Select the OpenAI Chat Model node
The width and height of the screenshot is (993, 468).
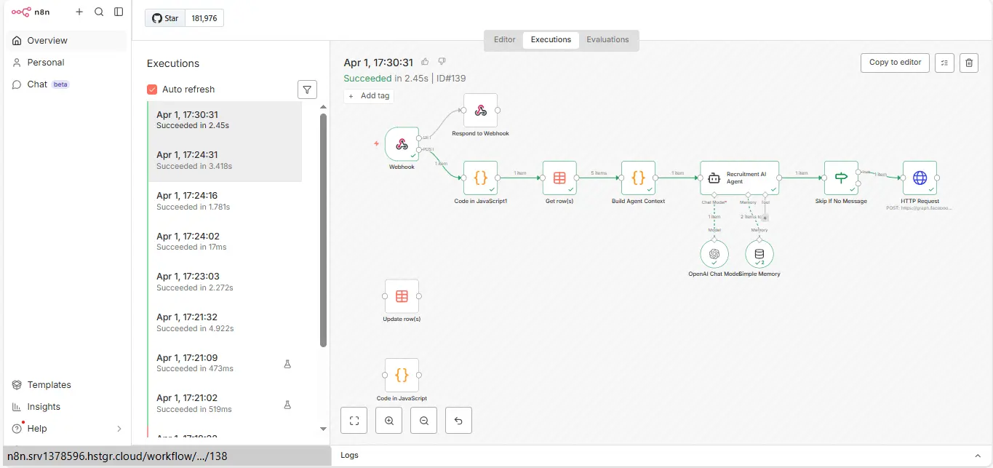click(x=714, y=254)
